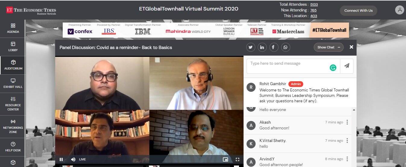Open options menu for Arvind.Y's message
Image resolution: width=406 pixels, height=167 pixels.
coord(347,159)
